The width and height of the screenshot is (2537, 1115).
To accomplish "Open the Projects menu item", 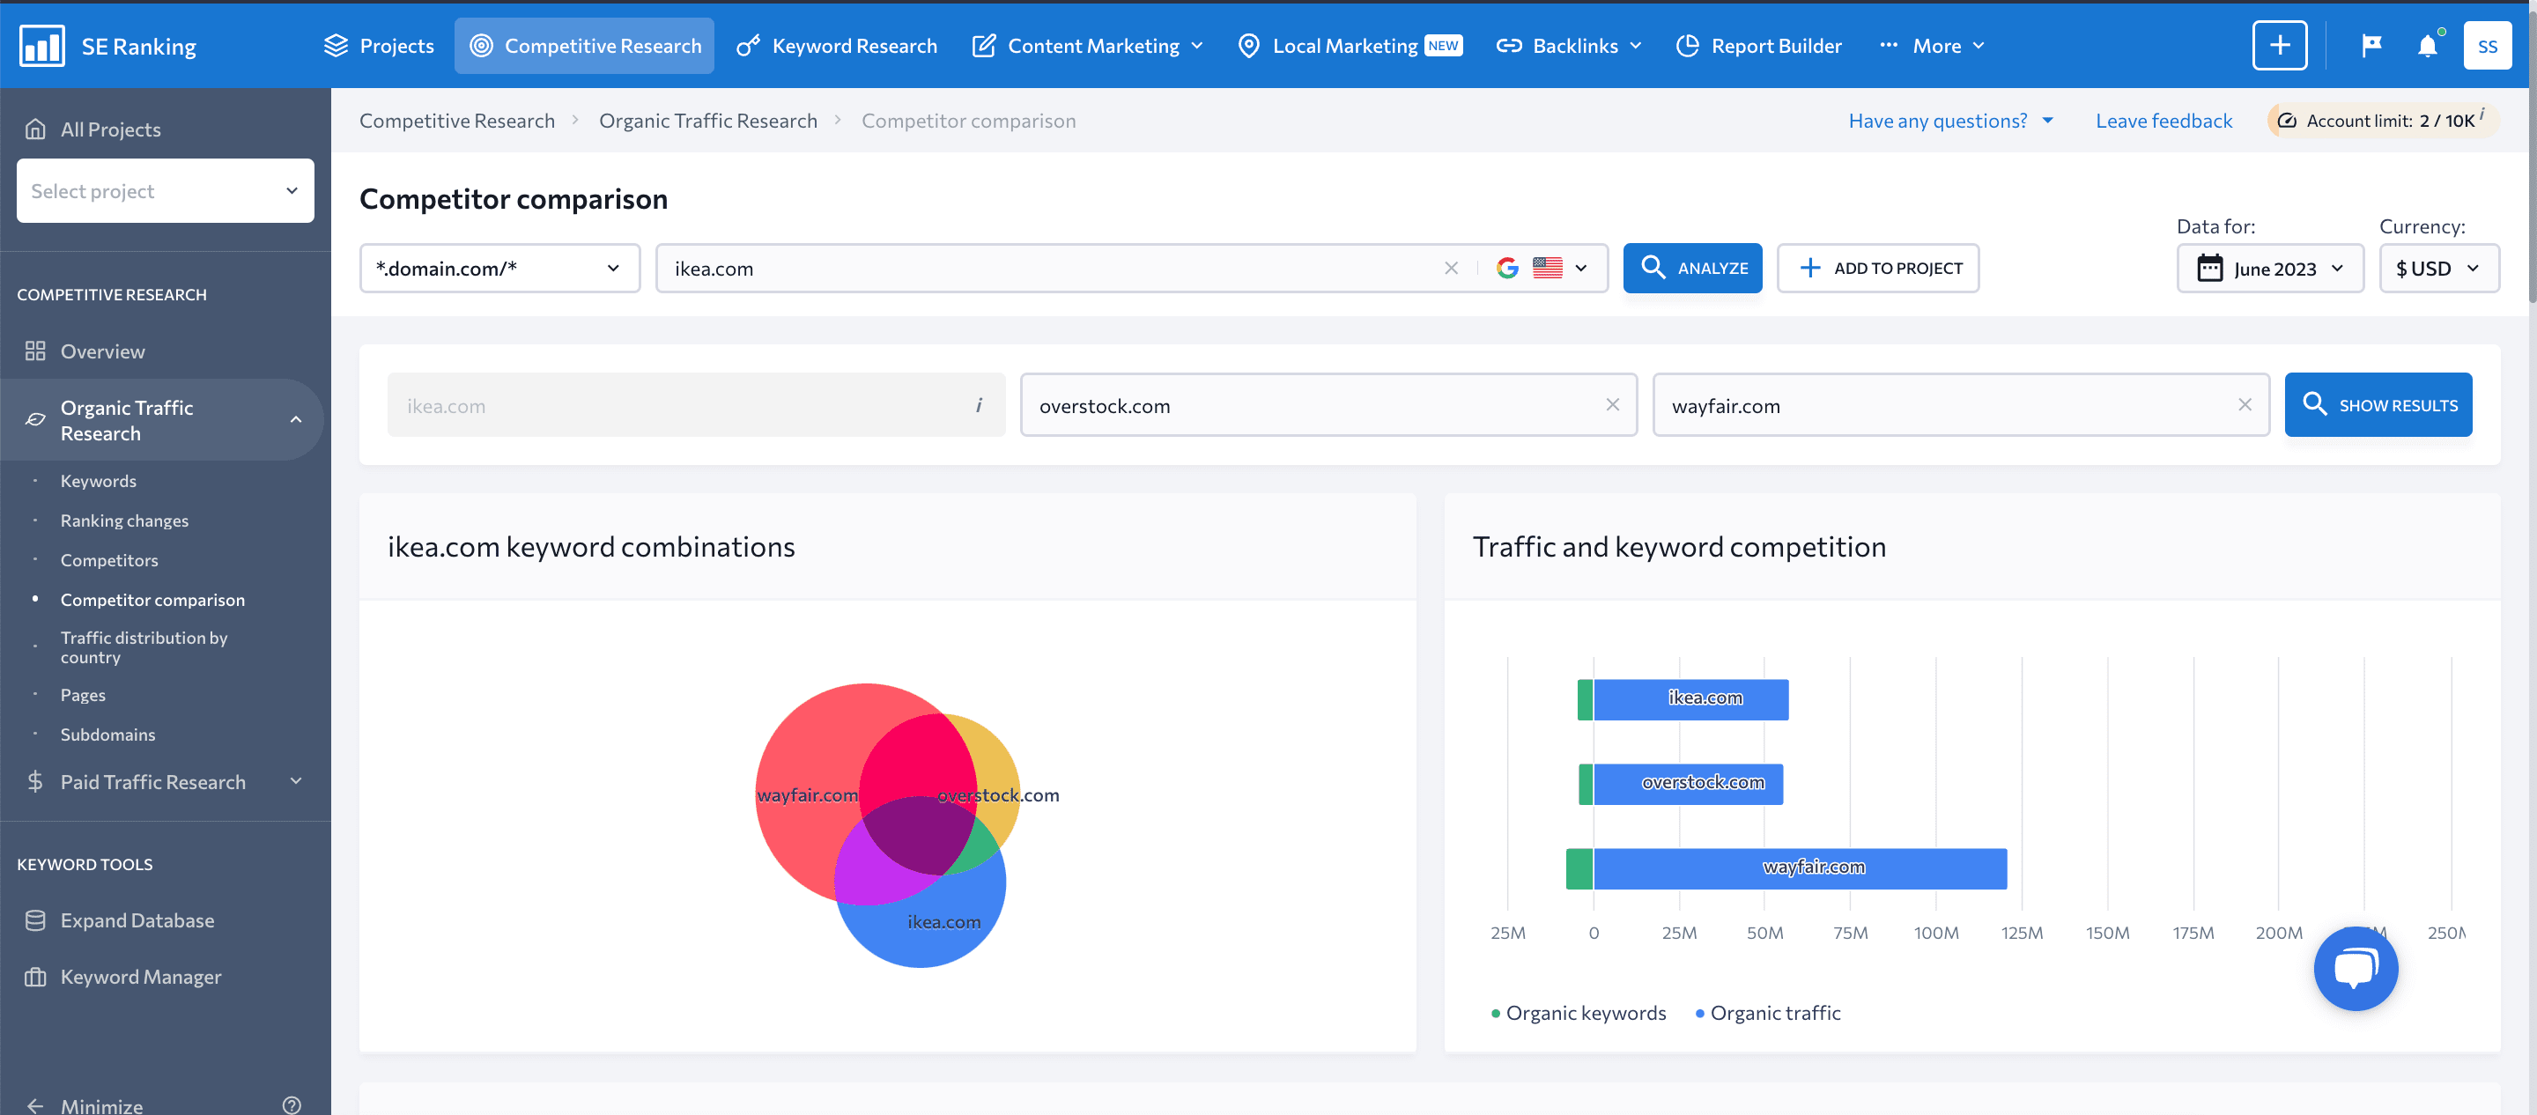I will coord(379,45).
